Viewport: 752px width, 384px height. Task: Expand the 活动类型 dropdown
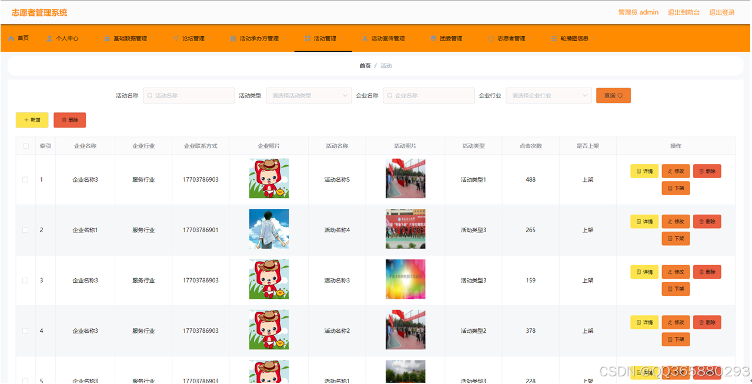tap(309, 95)
